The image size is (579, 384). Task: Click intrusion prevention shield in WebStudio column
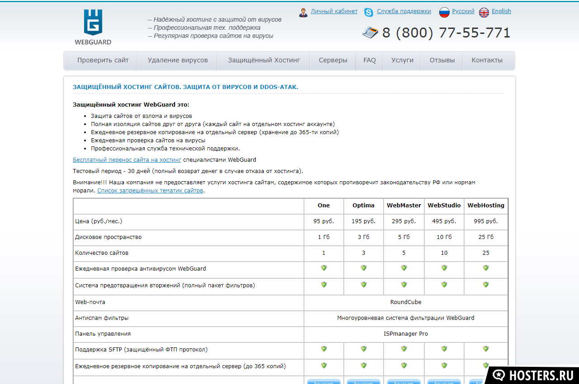point(444,285)
